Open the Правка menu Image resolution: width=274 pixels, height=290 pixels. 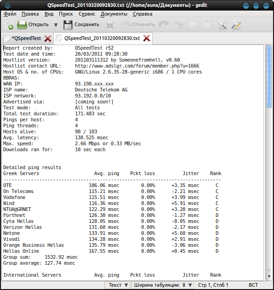click(30, 14)
